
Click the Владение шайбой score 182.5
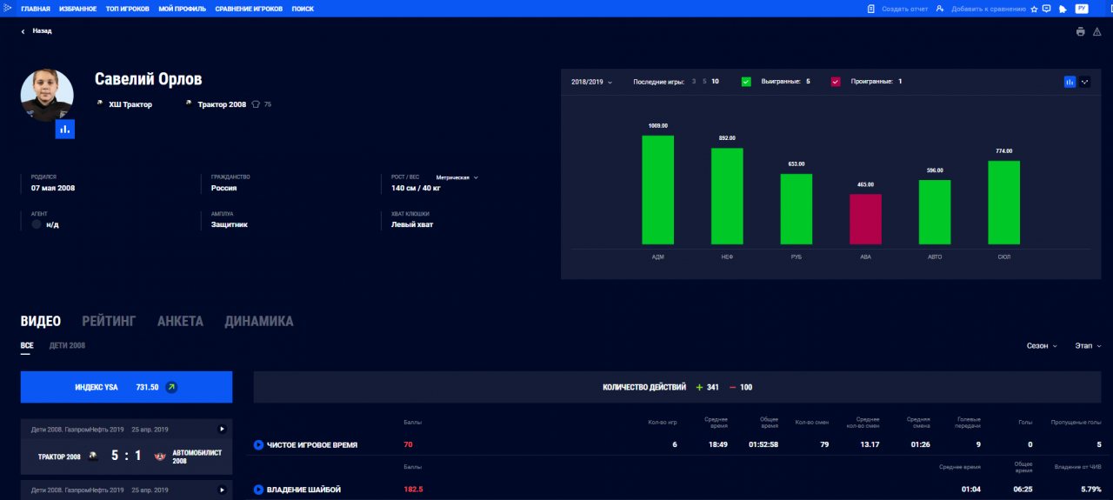413,490
